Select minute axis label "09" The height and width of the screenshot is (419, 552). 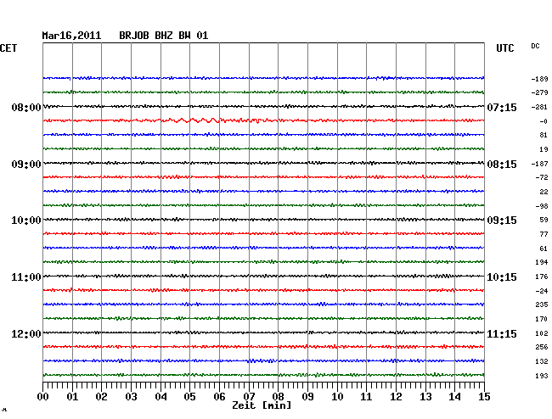pyautogui.click(x=307, y=397)
